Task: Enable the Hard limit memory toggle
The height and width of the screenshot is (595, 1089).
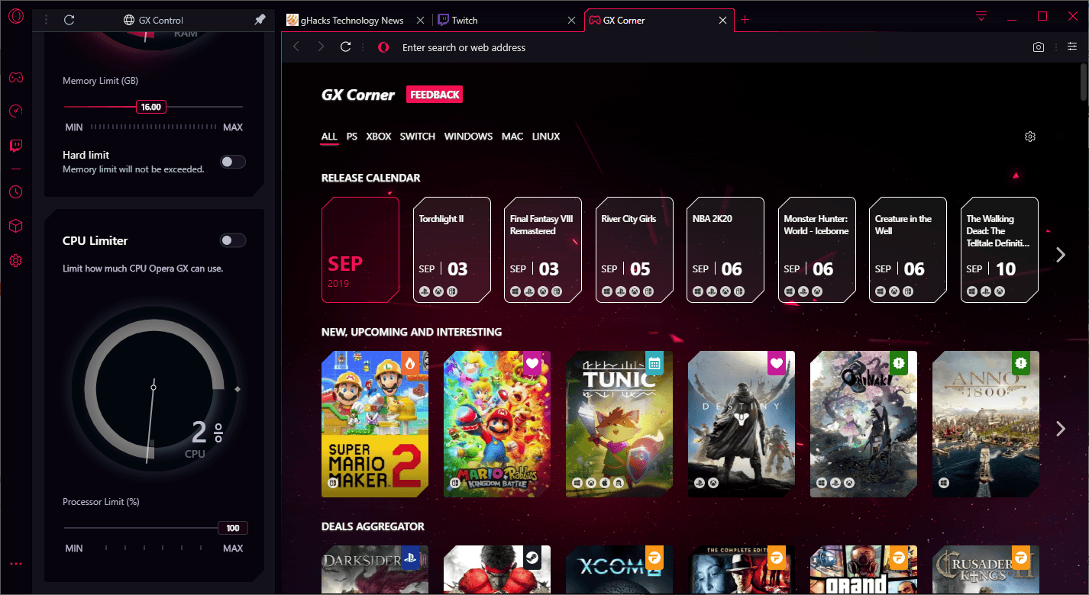Action: [x=233, y=162]
